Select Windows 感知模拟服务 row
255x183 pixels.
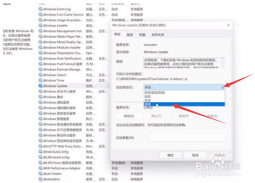[59, 108]
